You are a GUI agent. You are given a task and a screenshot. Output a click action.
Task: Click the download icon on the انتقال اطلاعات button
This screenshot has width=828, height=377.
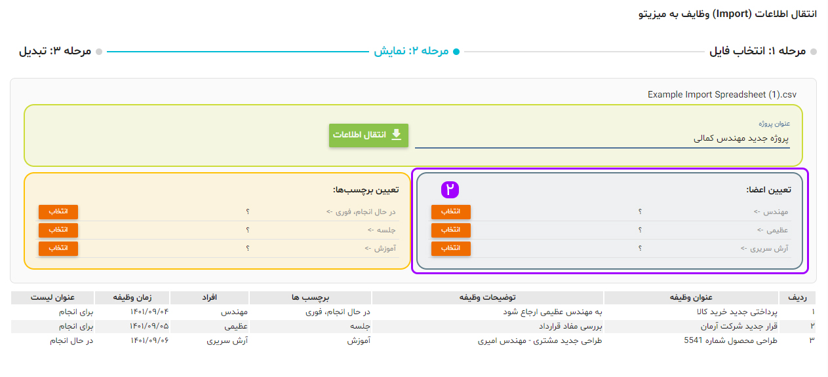pos(396,134)
